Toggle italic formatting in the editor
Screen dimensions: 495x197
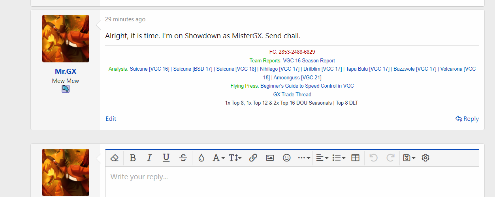click(149, 158)
